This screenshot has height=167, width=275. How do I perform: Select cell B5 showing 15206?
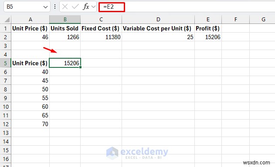click(65, 63)
